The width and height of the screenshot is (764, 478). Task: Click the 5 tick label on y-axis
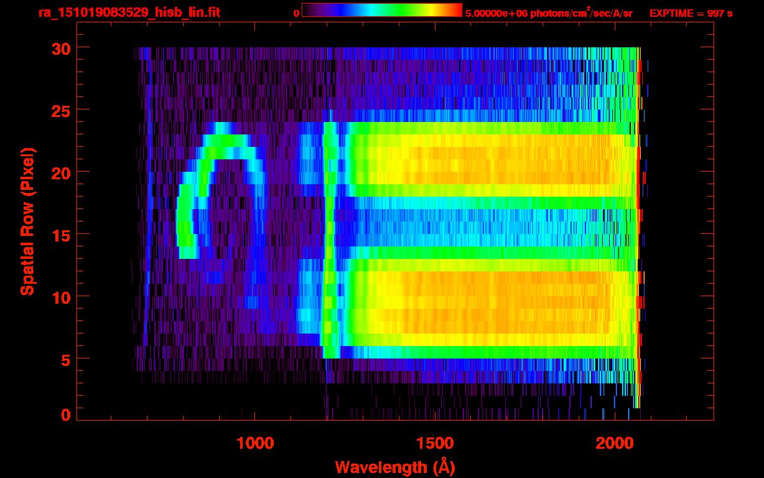point(65,358)
